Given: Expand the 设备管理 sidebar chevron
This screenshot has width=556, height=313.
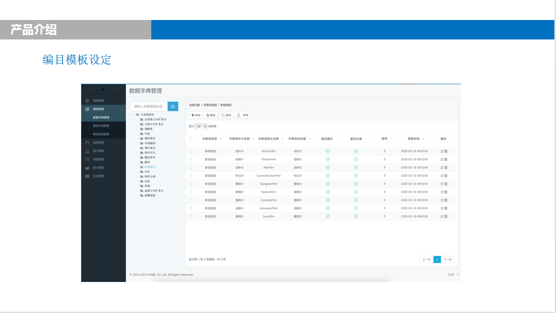Looking at the screenshot, I should pyautogui.click(x=120, y=159).
